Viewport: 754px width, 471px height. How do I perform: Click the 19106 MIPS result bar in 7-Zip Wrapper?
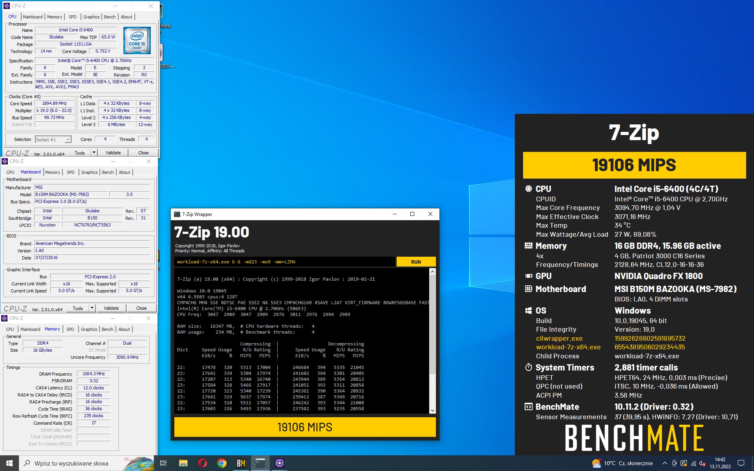click(x=305, y=427)
